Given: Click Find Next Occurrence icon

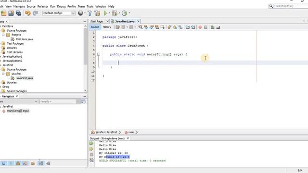Looking at the screenshot, I should pyautogui.click(x=152, y=27).
